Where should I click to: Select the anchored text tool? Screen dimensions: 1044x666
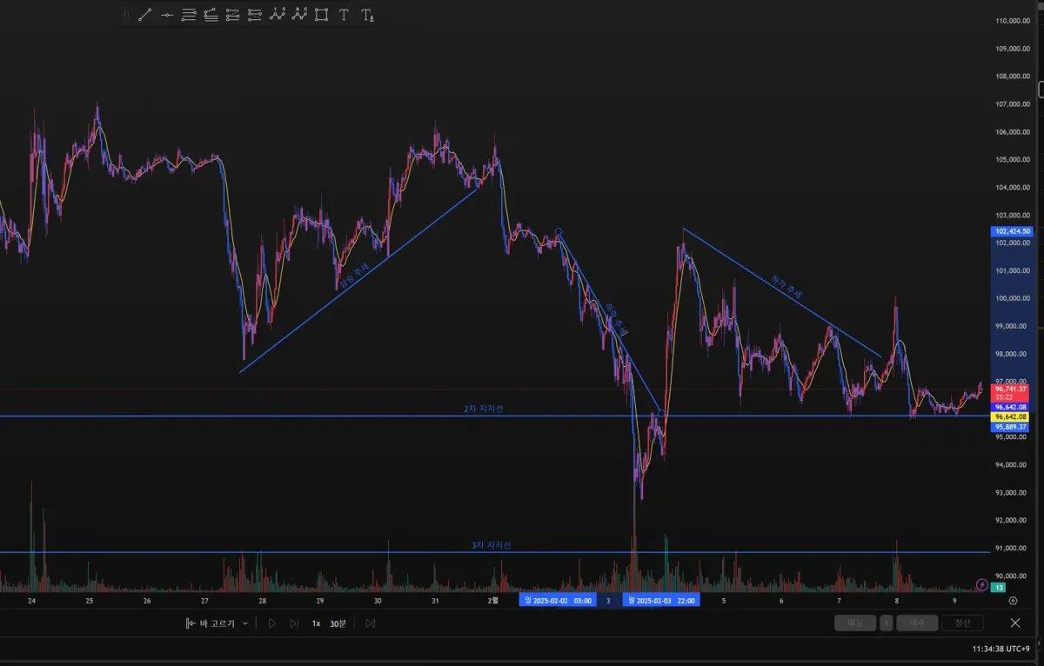pyautogui.click(x=367, y=15)
